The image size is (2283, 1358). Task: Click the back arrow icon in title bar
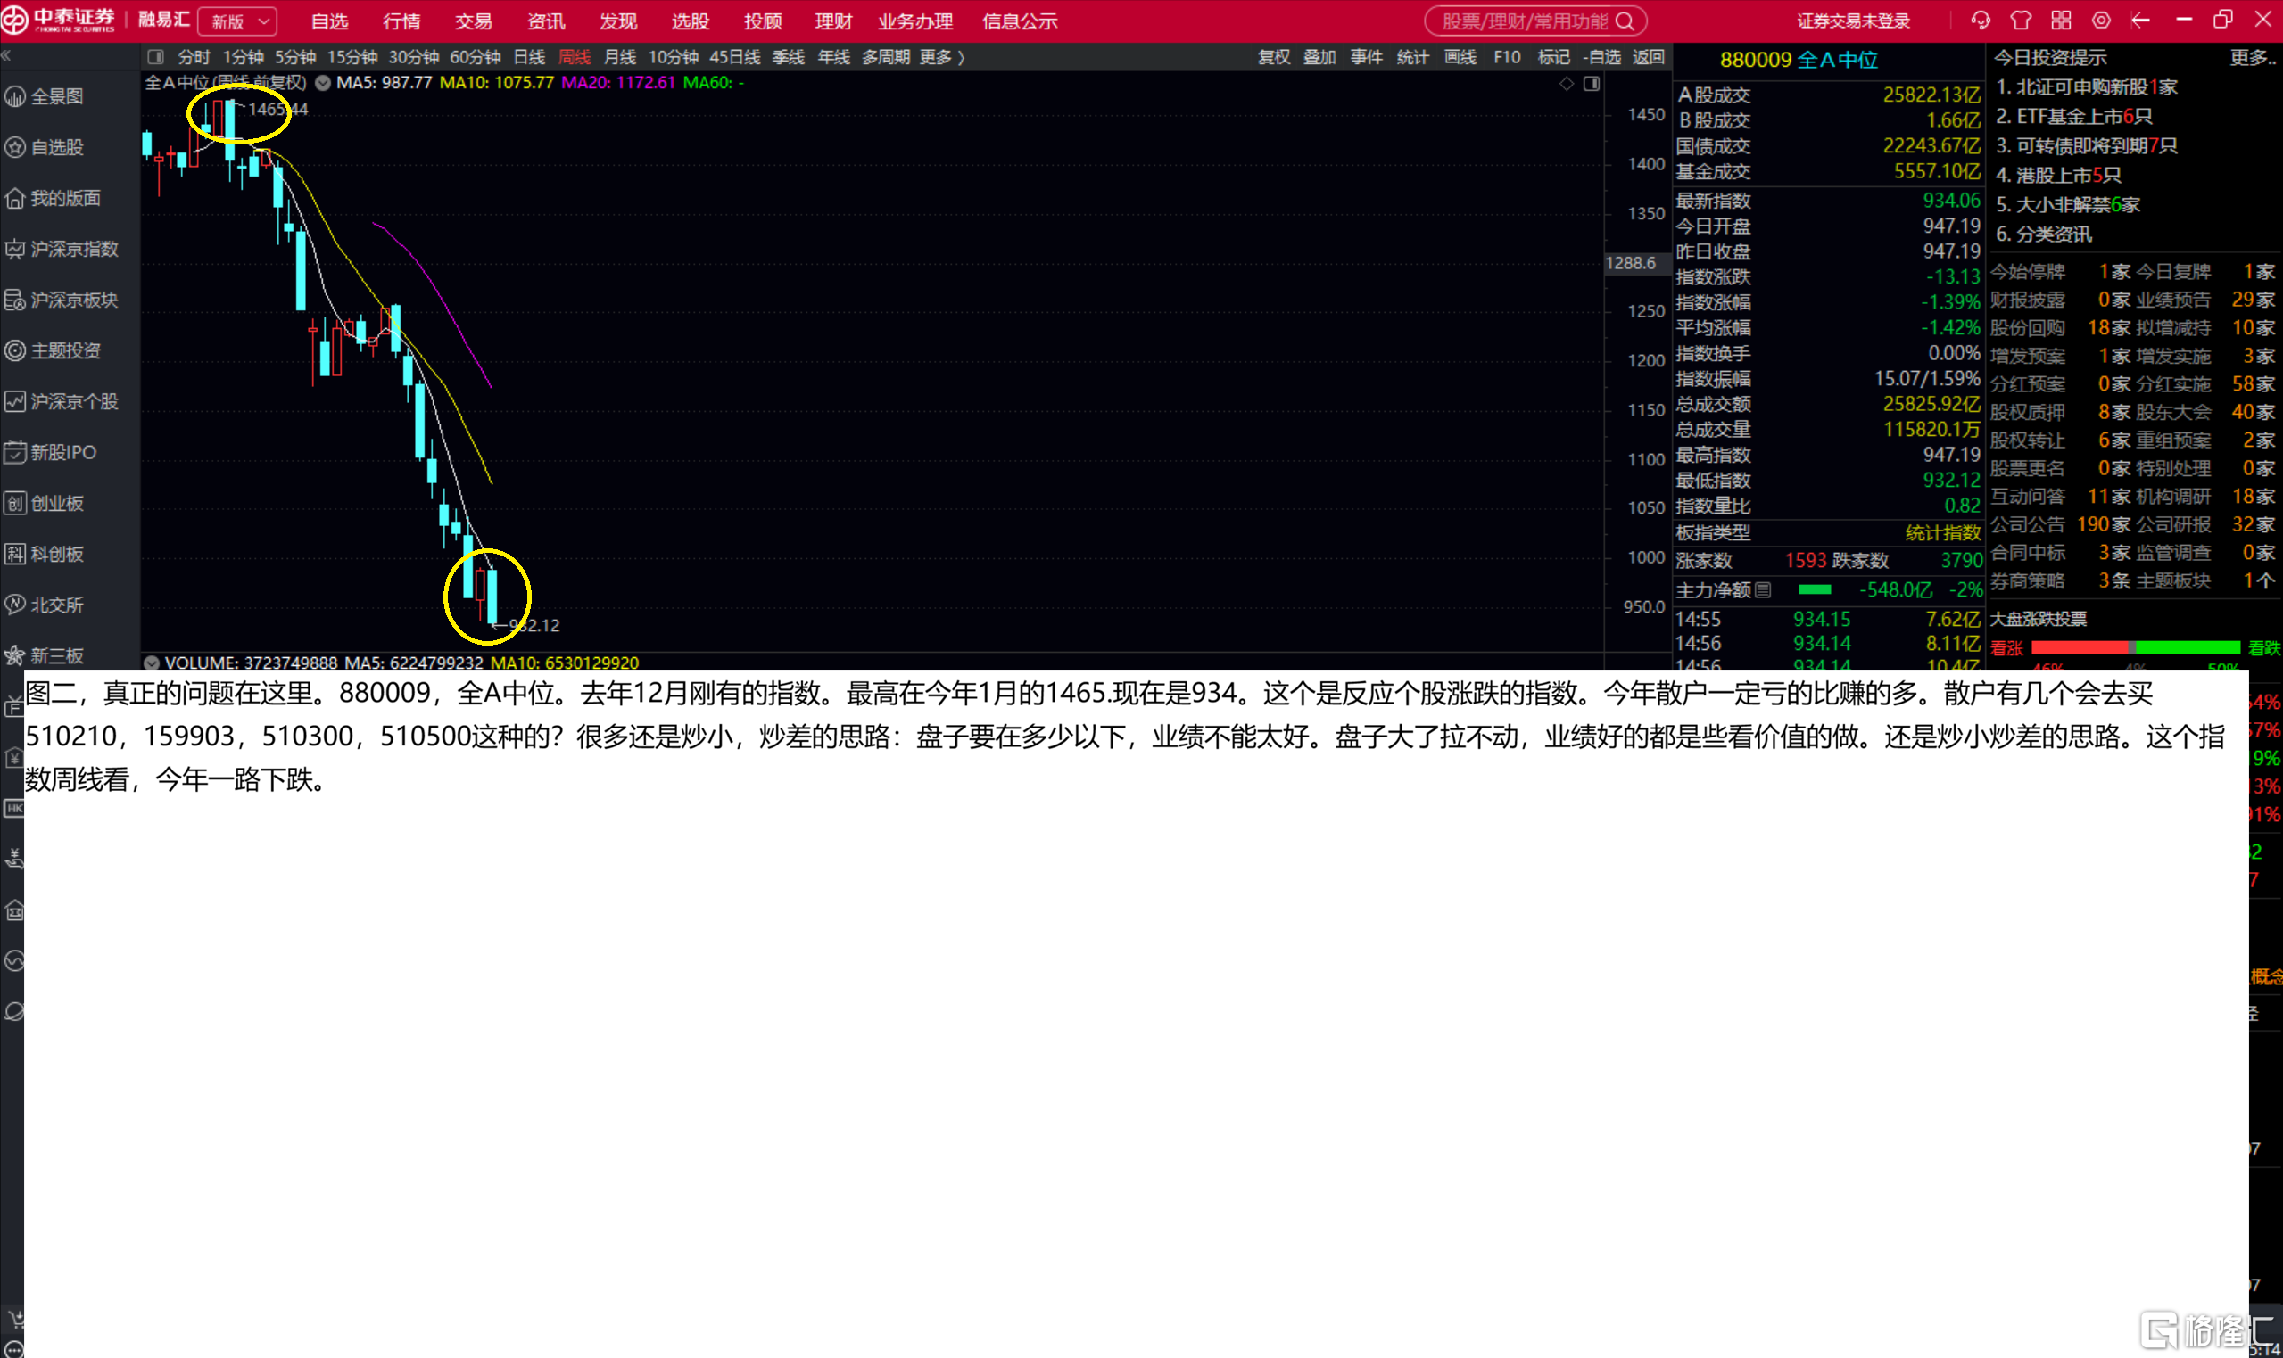point(2141,21)
